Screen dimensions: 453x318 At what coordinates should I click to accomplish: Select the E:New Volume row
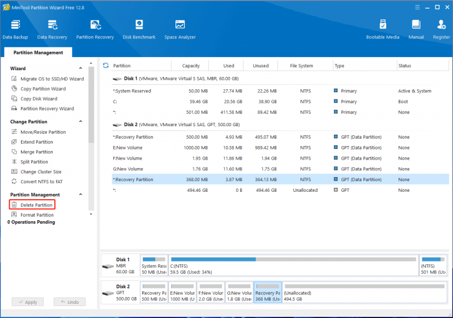(280, 148)
